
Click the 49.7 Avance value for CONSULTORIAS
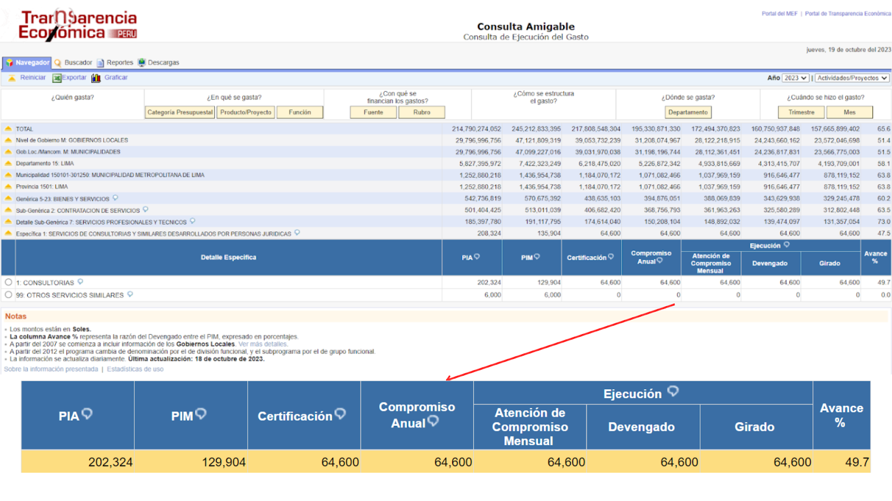[884, 283]
